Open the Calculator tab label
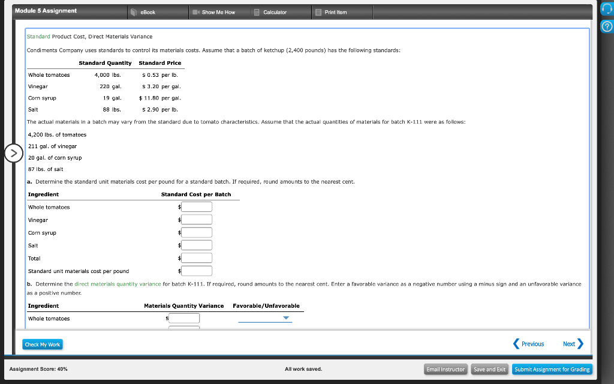This screenshot has height=384, width=614. pos(275,12)
